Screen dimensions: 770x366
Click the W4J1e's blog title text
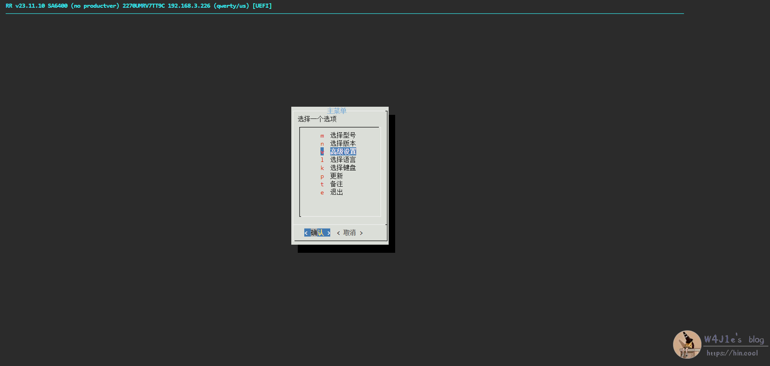coord(733,339)
